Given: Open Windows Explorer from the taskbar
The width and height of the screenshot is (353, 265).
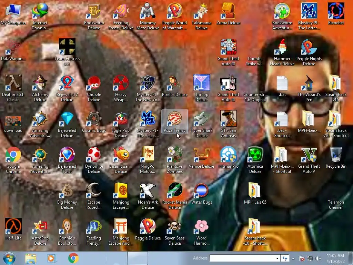Looking at the screenshot, I should [x=31, y=258].
